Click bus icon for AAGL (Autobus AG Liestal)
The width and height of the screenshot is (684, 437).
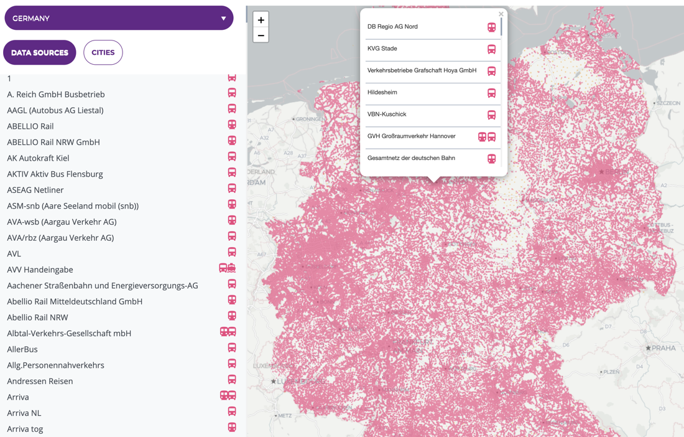click(232, 108)
